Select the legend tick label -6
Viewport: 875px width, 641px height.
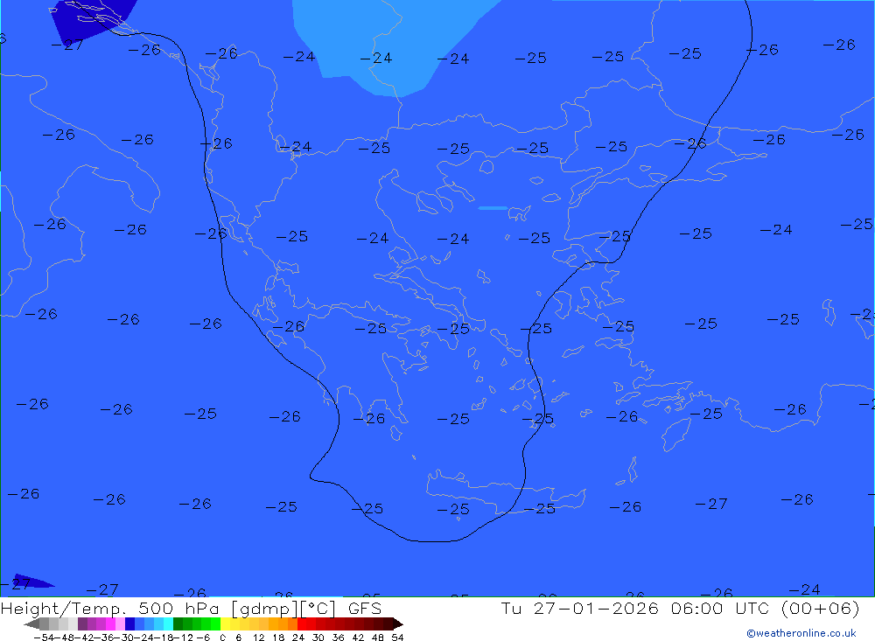[x=203, y=638]
